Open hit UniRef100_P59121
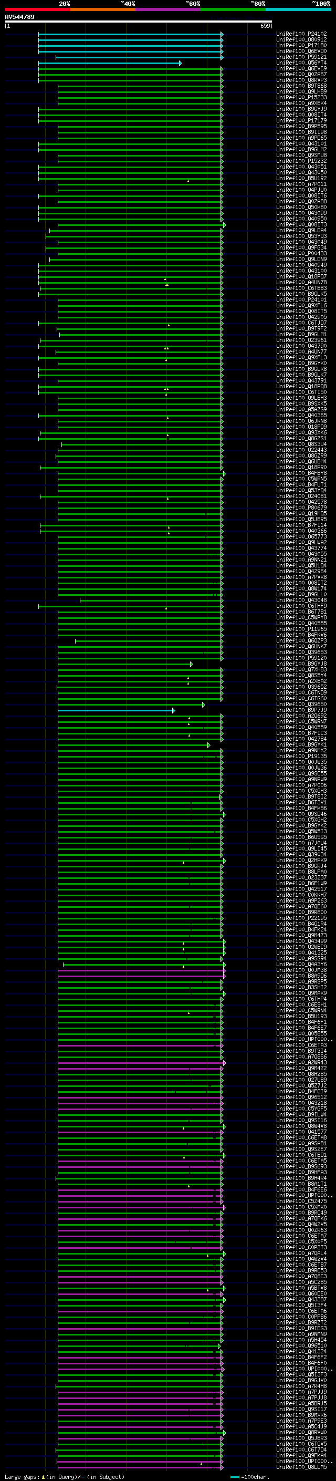Screen dimensions: 336x1481 (x=301, y=57)
